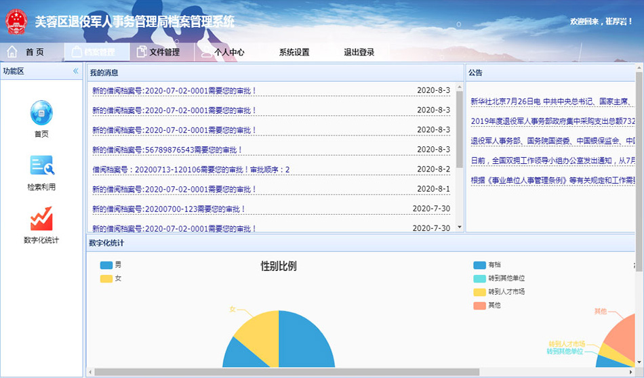
Task: Open 系统设置 menu
Action: pos(294,52)
